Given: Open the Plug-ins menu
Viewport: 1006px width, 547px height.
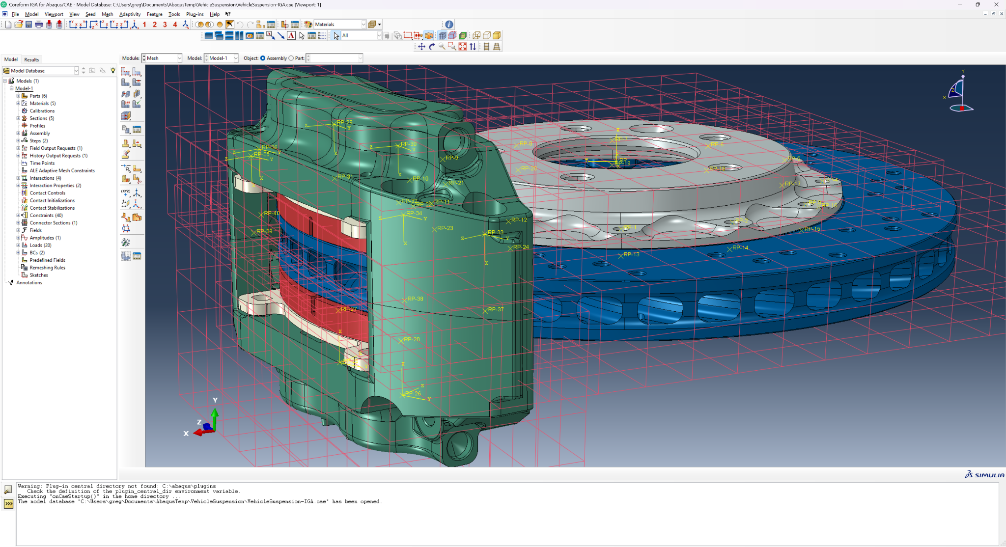Looking at the screenshot, I should click(x=195, y=14).
